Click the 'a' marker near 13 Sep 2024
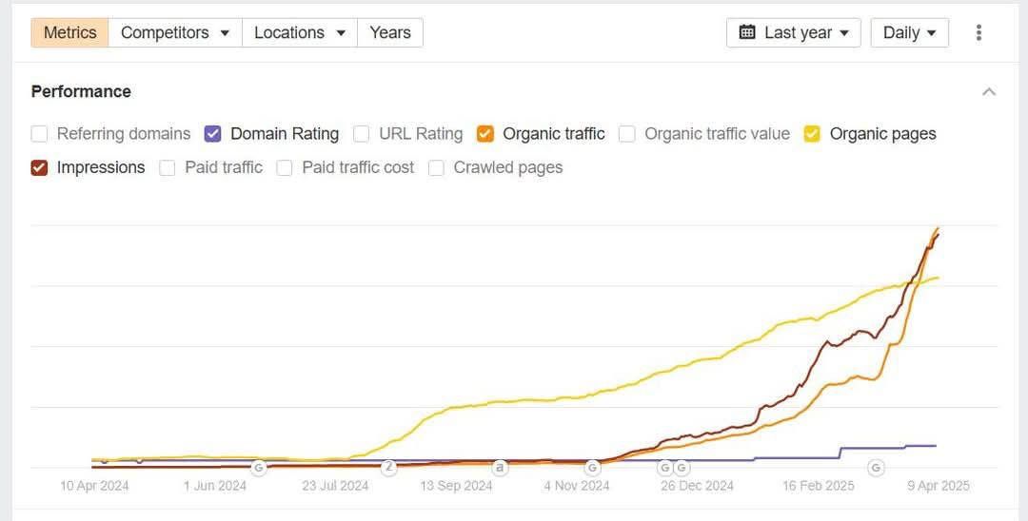Screen dimensions: 1028x521 (x=500, y=468)
